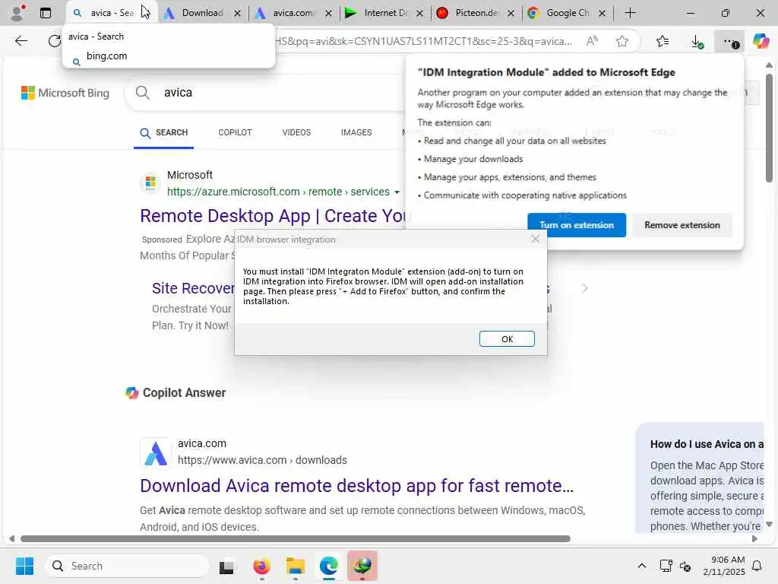The height and width of the screenshot is (584, 778).
Task: Go back with the browser back arrow
Action: pyautogui.click(x=21, y=41)
